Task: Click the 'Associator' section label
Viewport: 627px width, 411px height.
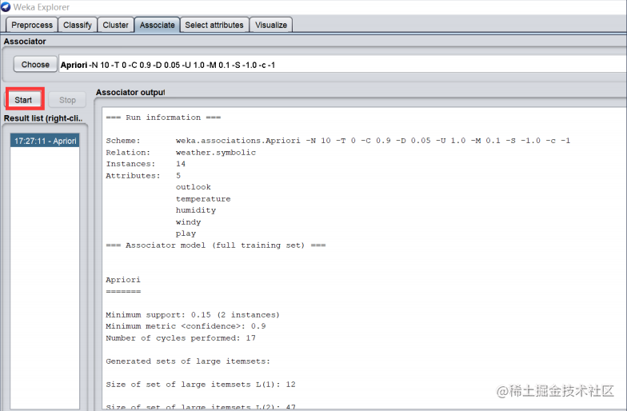Action: 25,42
